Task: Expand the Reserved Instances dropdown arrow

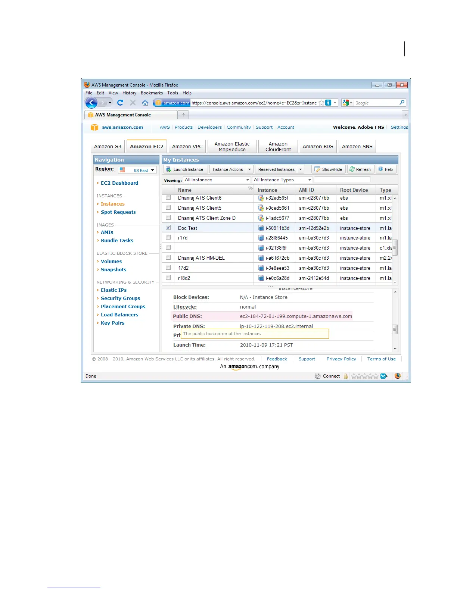Action: (301, 169)
